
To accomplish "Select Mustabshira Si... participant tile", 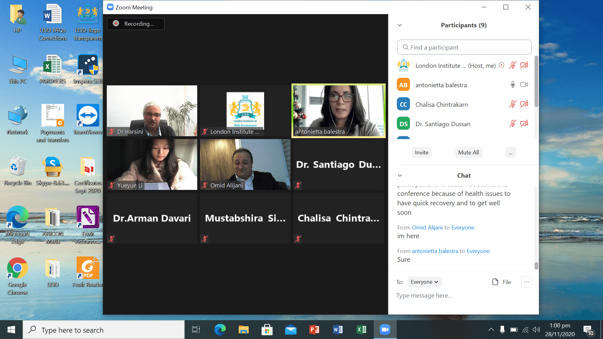I will [x=245, y=218].
